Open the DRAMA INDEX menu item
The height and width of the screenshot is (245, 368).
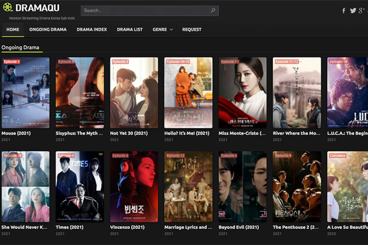pos(92,29)
